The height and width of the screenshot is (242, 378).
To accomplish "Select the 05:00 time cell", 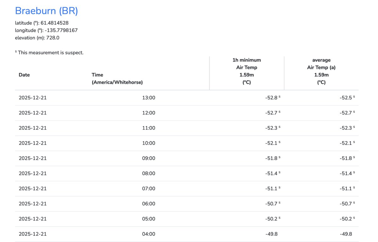I will 149,219.
